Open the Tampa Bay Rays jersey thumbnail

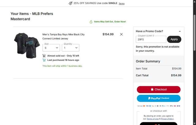27,46
